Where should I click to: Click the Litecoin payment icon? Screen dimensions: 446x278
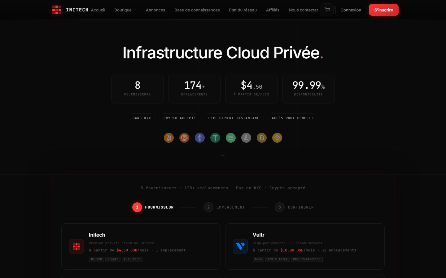point(246,138)
